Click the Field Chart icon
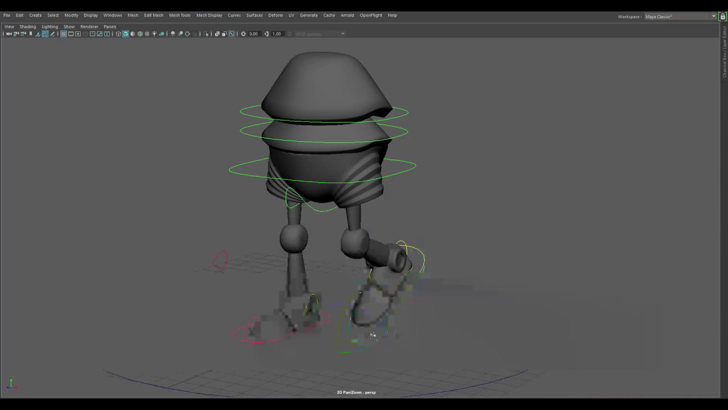This screenshot has height=410, width=728. point(92,34)
